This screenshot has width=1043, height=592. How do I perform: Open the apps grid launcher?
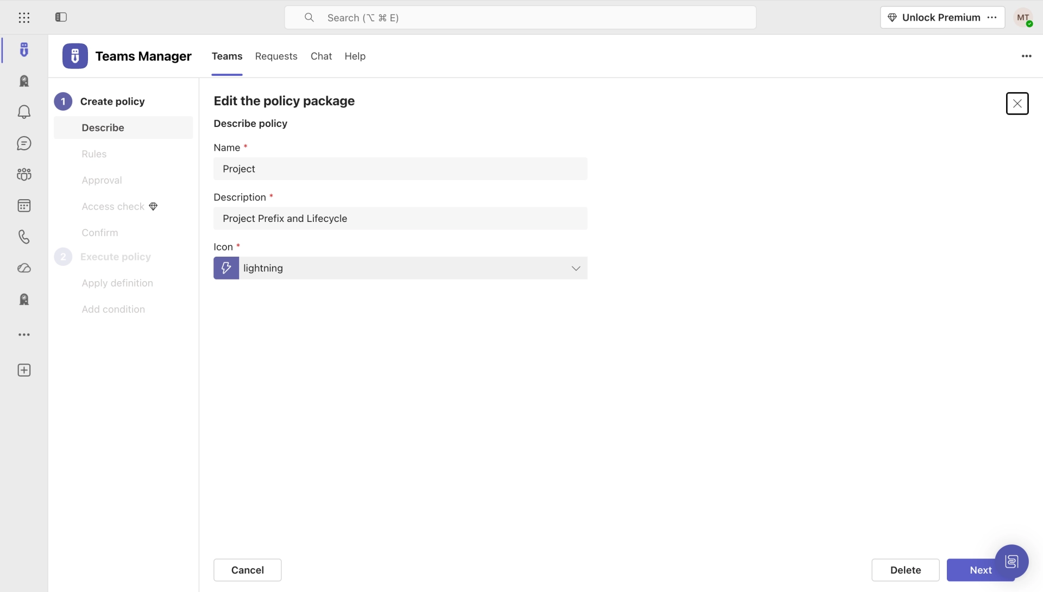(24, 18)
